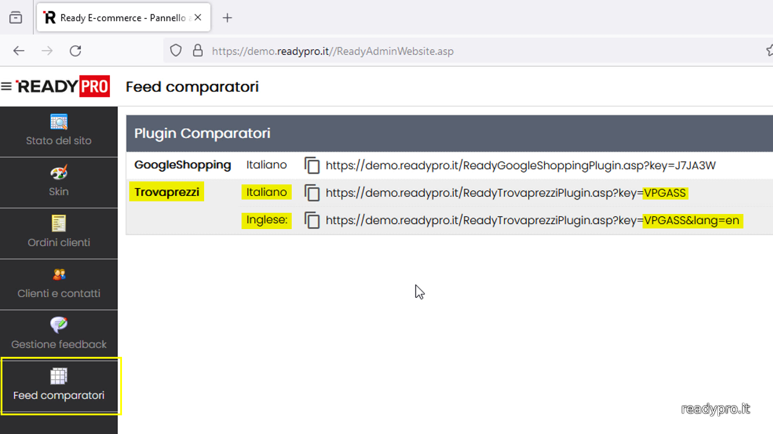This screenshot has height=434, width=773.
Task: Close the Ready E-commerce tab
Action: 197,17
